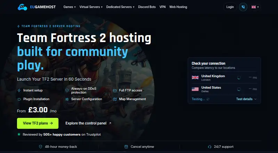278x153 pixels.
Task: Click the View TF2 plans button
Action: point(38,123)
